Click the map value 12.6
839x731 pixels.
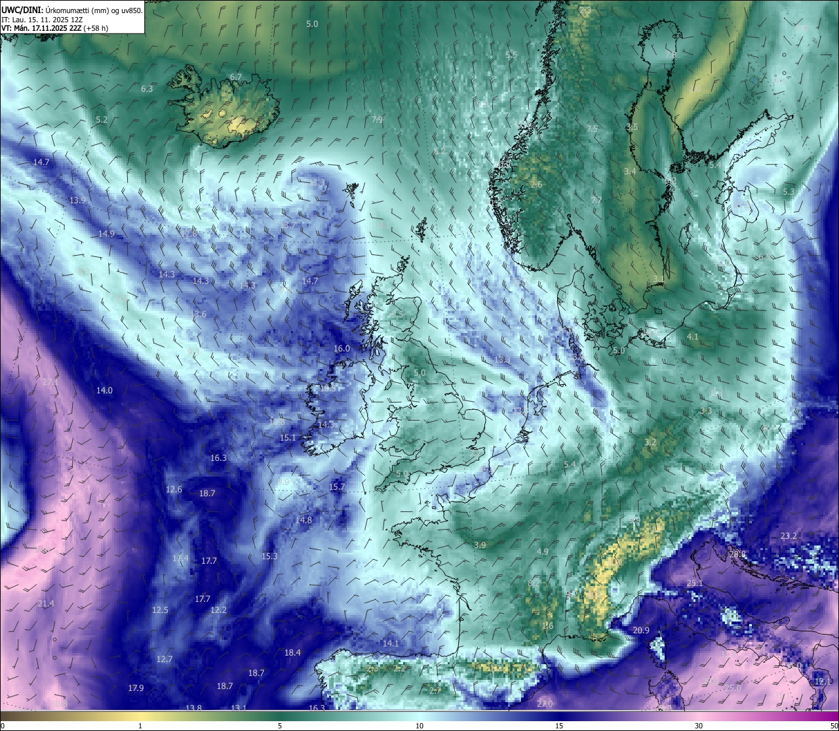pyautogui.click(x=174, y=489)
